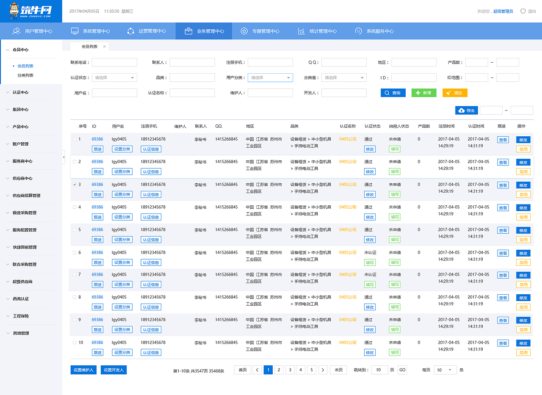
Task: Go to previous page arrow
Action: tap(257, 370)
